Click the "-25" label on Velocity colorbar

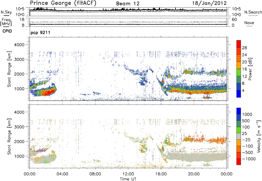point(246,140)
